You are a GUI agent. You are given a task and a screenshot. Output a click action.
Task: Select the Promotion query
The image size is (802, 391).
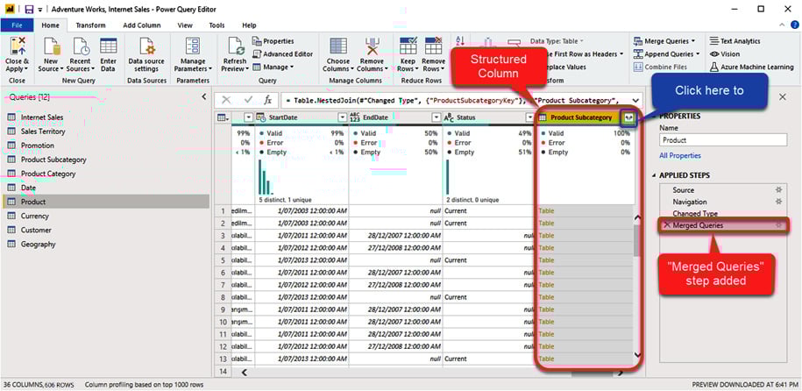38,146
